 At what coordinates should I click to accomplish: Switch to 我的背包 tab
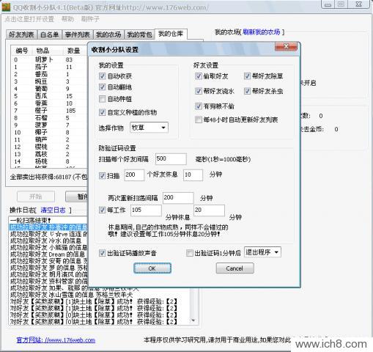click(x=139, y=34)
